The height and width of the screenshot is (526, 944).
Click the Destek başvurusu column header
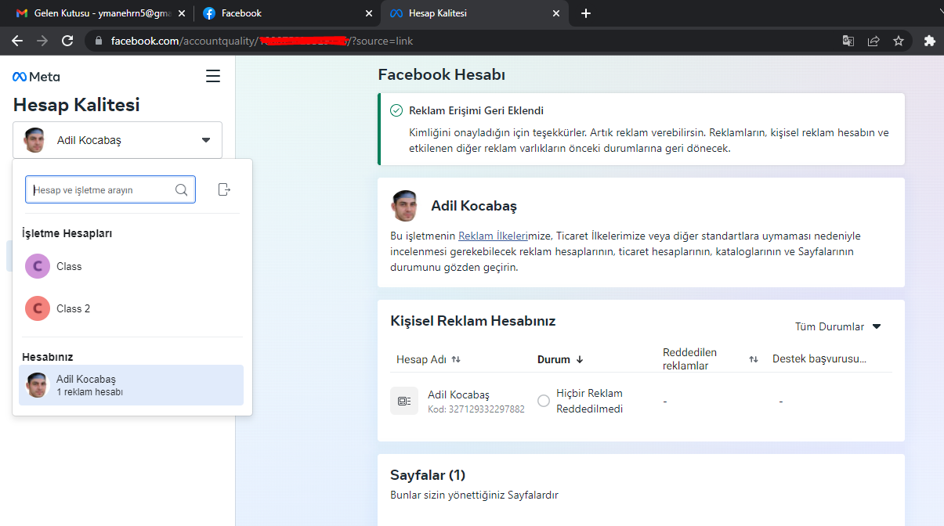[819, 359]
